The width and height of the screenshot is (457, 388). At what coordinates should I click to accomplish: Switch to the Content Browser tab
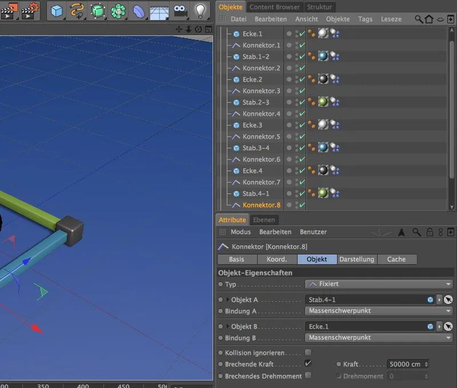pos(275,7)
